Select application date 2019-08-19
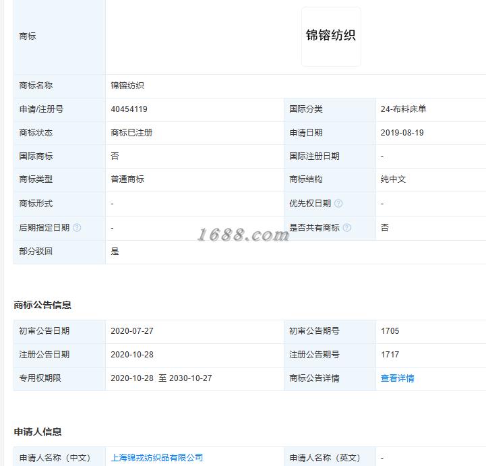The width and height of the screenshot is (486, 466). click(402, 133)
